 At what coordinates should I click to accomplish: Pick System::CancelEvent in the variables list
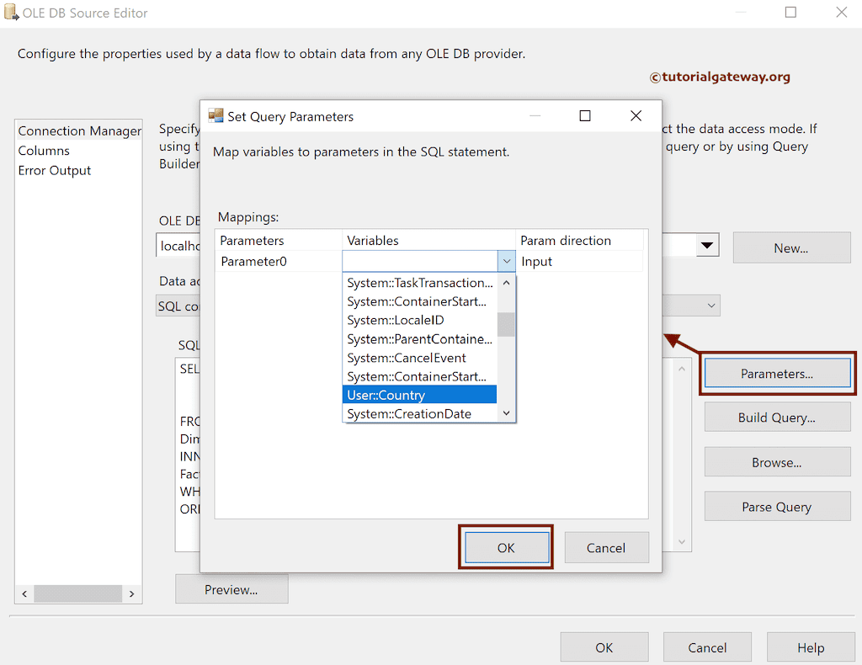[405, 358]
